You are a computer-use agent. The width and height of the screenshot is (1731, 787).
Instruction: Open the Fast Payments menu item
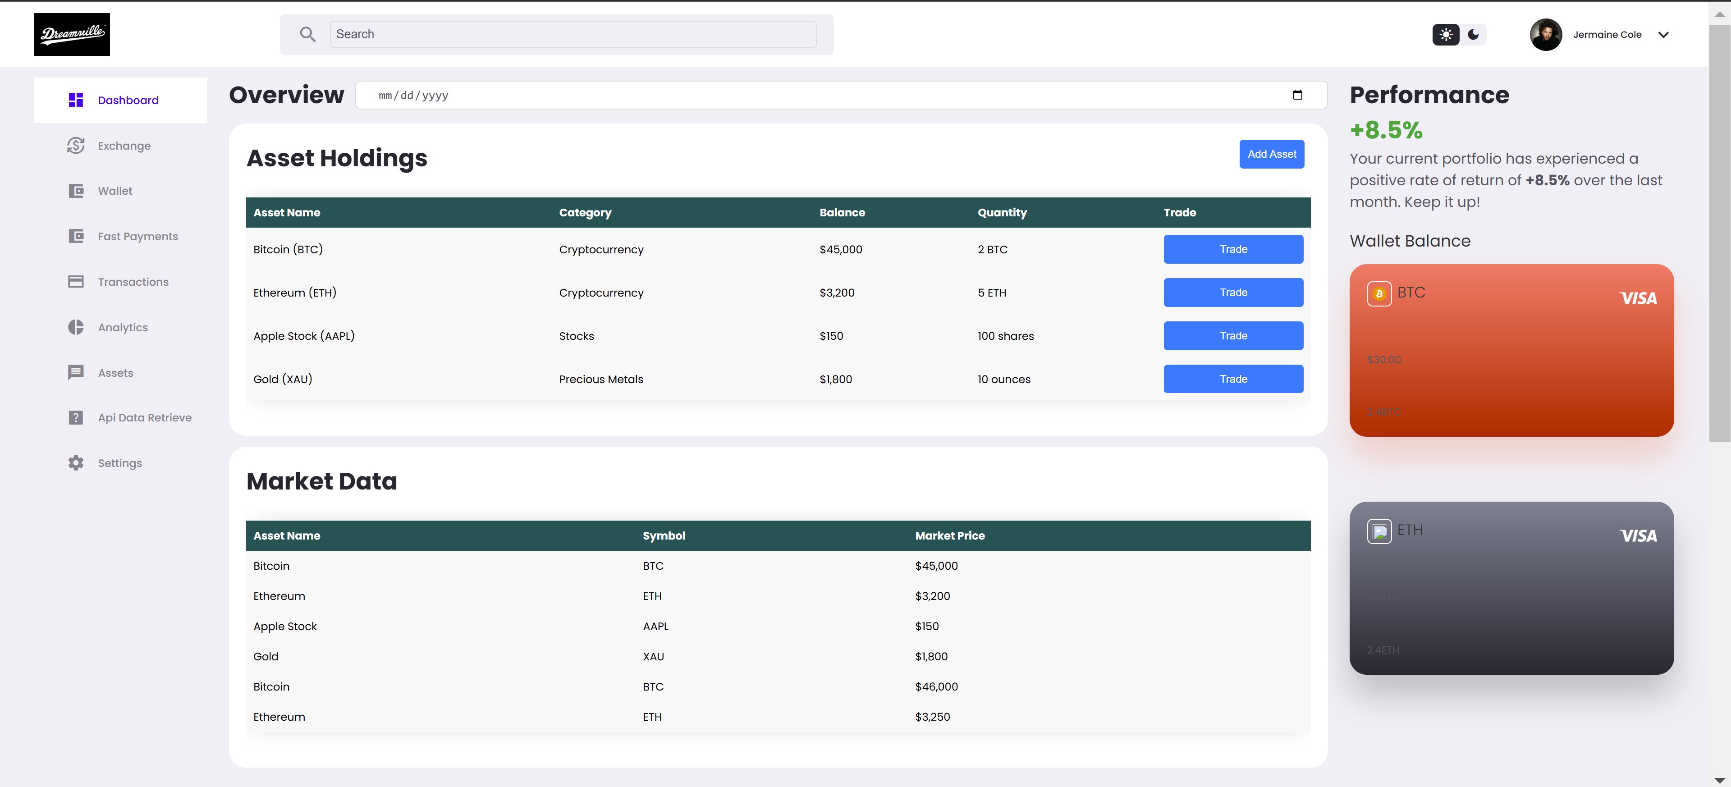pos(121,237)
